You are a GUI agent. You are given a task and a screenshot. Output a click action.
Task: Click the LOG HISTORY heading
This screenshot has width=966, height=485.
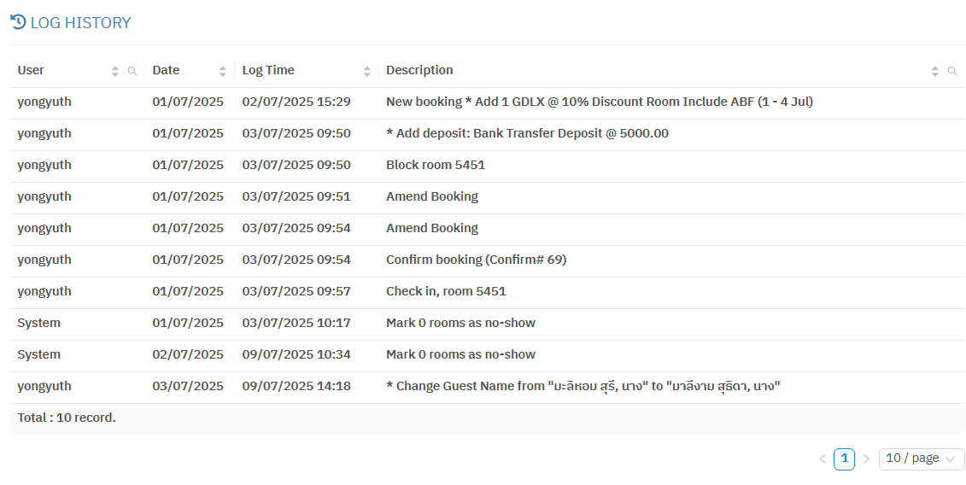pyautogui.click(x=80, y=23)
